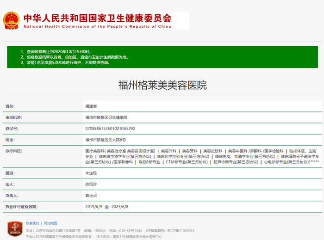Select the address value 福州市鼓楼区东大路6号
Screen dimensions: 324x240
pyautogui.click(x=106, y=140)
